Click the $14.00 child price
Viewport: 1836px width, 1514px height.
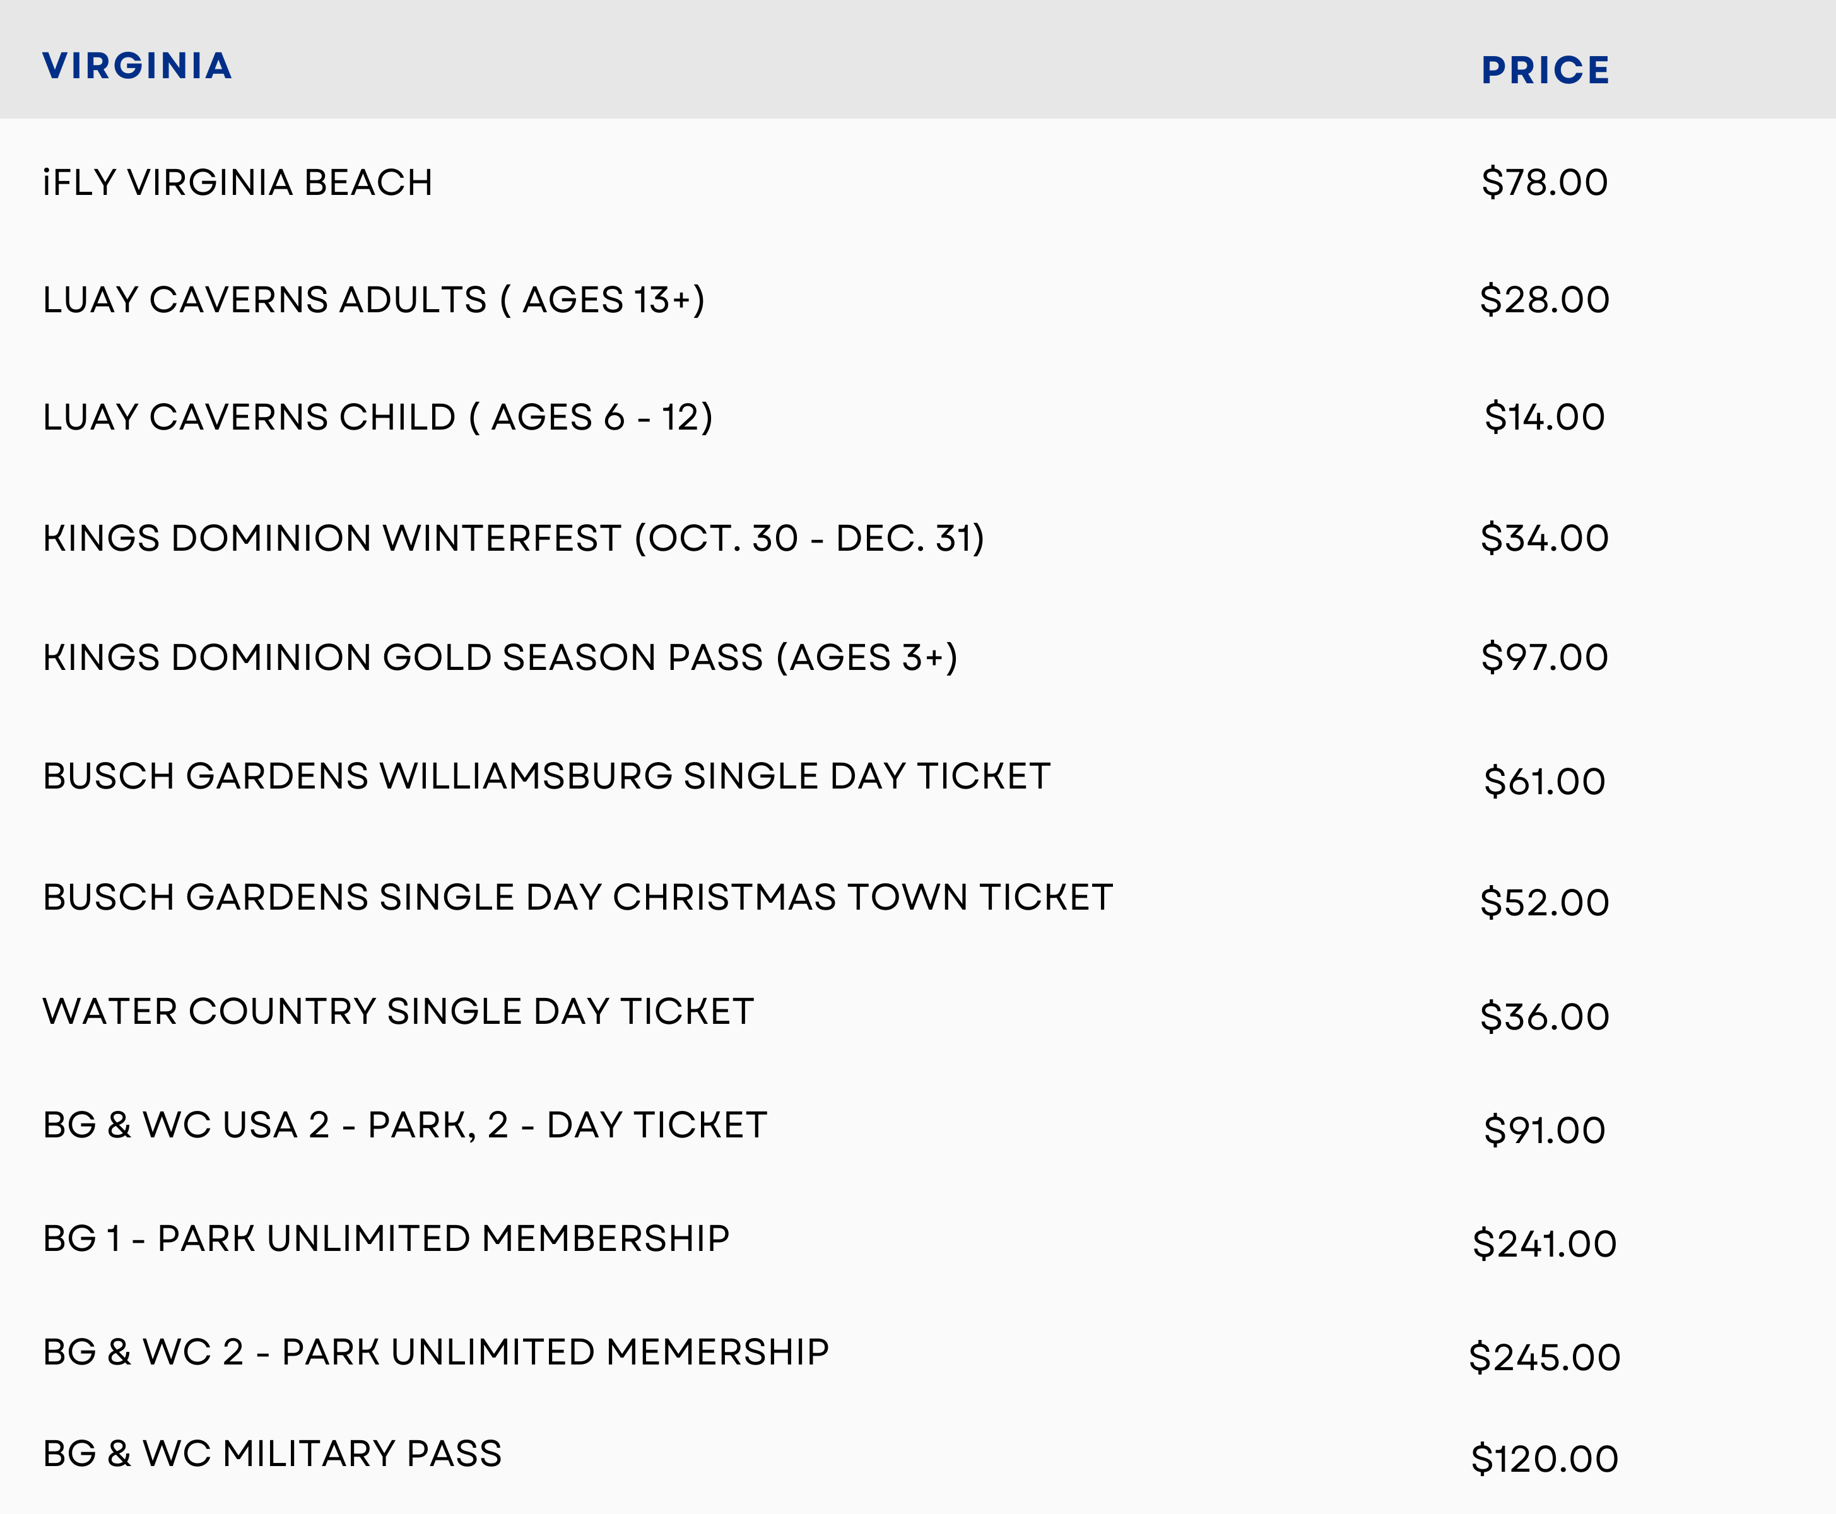tap(1544, 418)
